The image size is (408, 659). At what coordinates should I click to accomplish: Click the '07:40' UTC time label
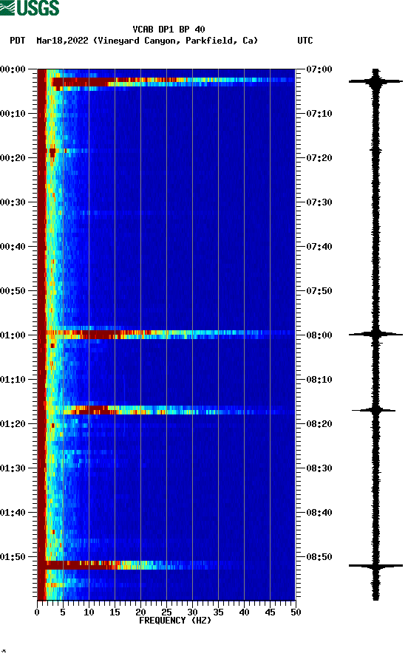319,247
